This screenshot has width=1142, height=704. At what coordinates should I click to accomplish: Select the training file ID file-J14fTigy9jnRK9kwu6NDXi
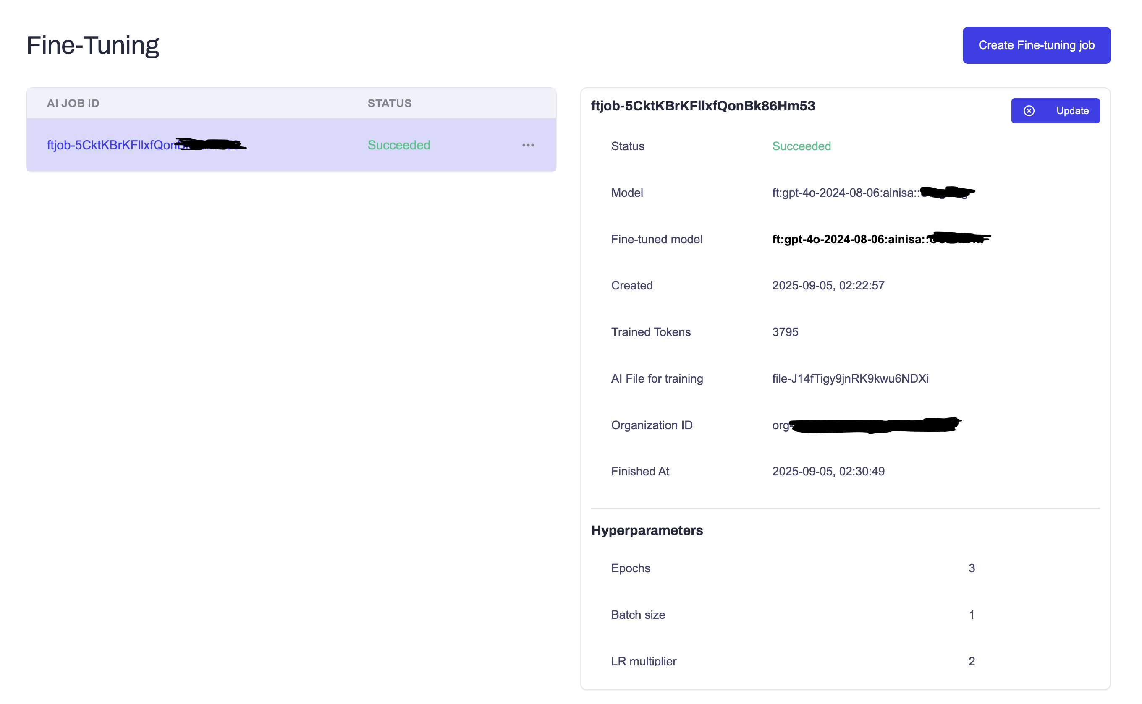850,378
